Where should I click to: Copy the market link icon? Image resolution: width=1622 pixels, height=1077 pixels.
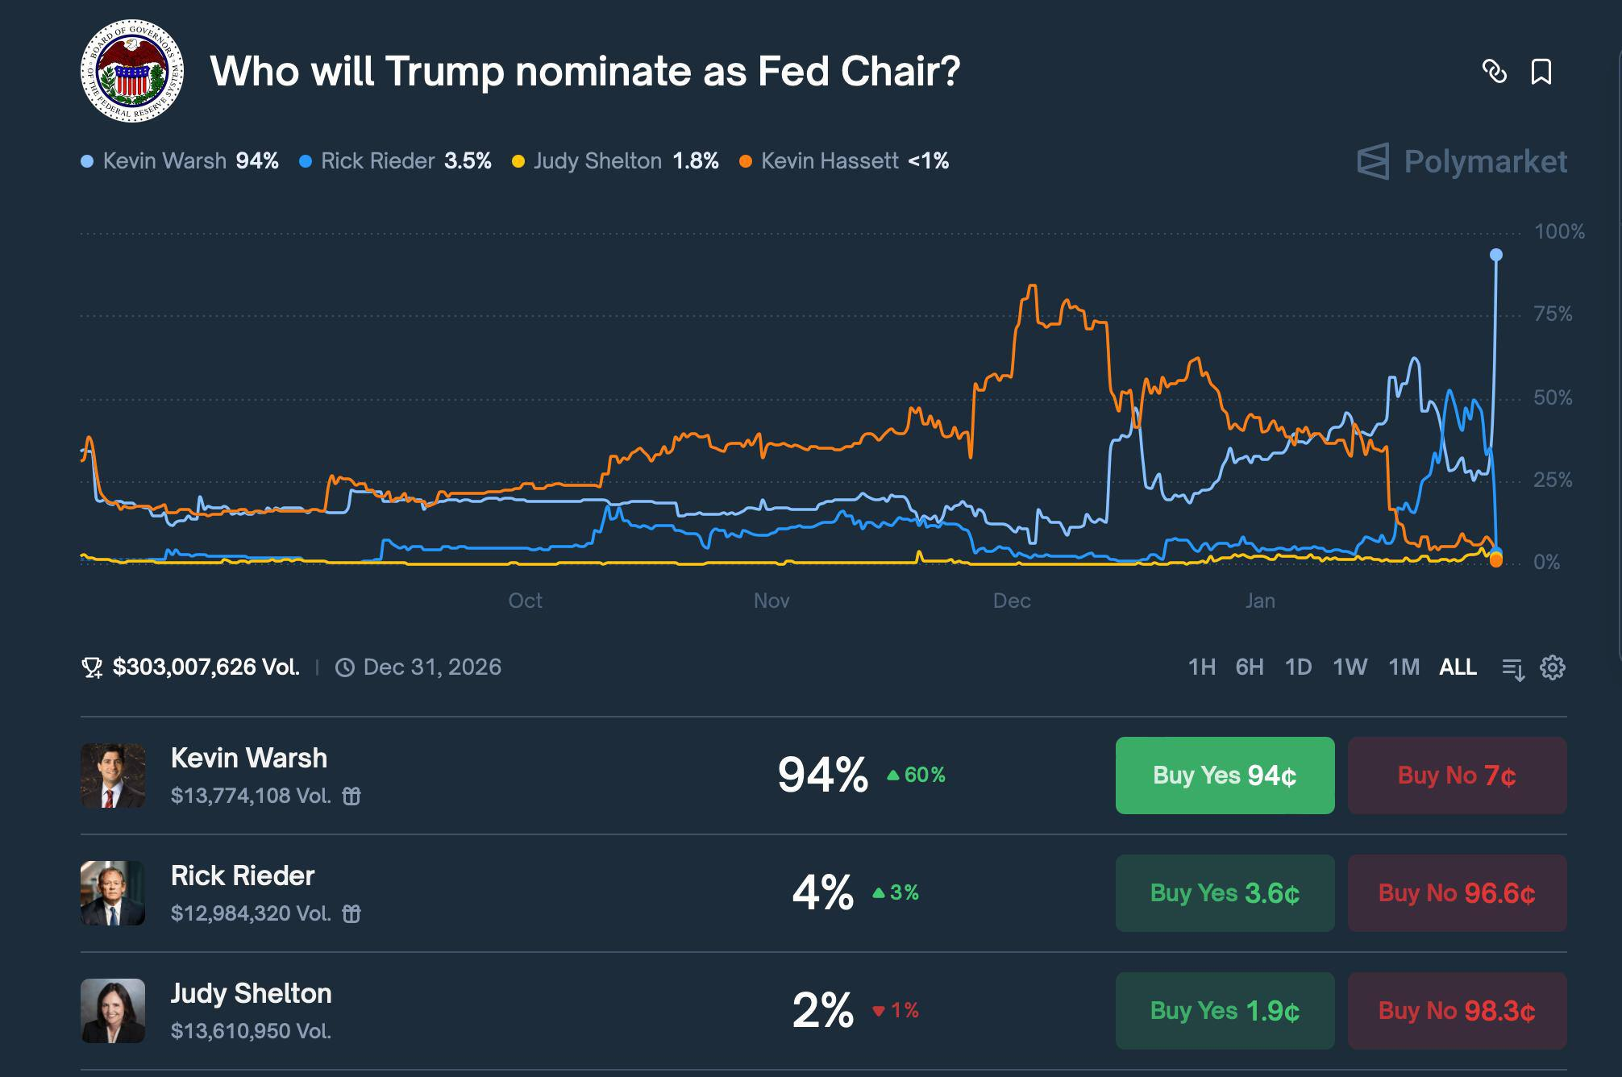[1494, 72]
